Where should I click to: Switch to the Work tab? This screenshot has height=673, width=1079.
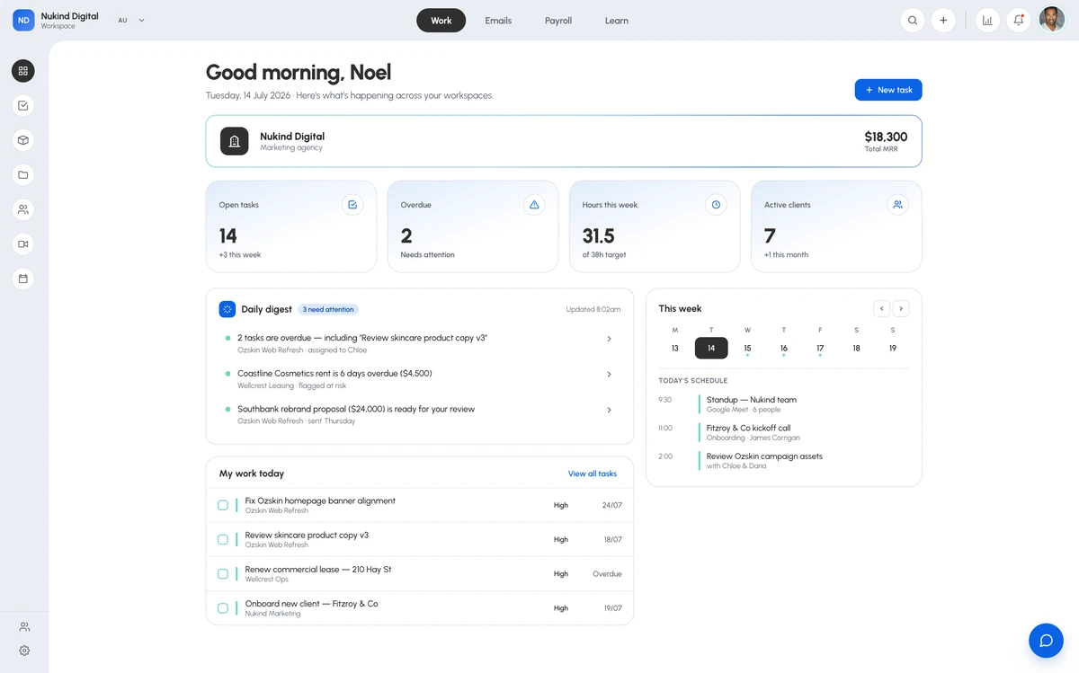pos(441,20)
